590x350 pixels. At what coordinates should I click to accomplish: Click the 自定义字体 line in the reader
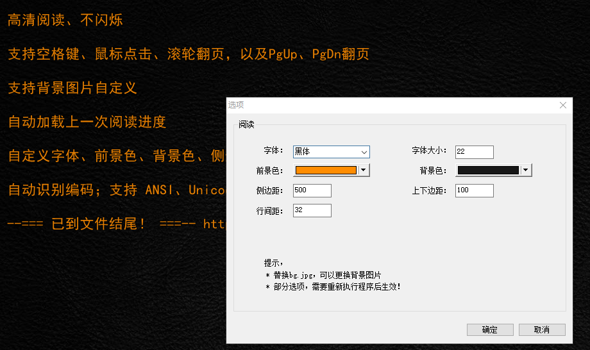(x=117, y=156)
